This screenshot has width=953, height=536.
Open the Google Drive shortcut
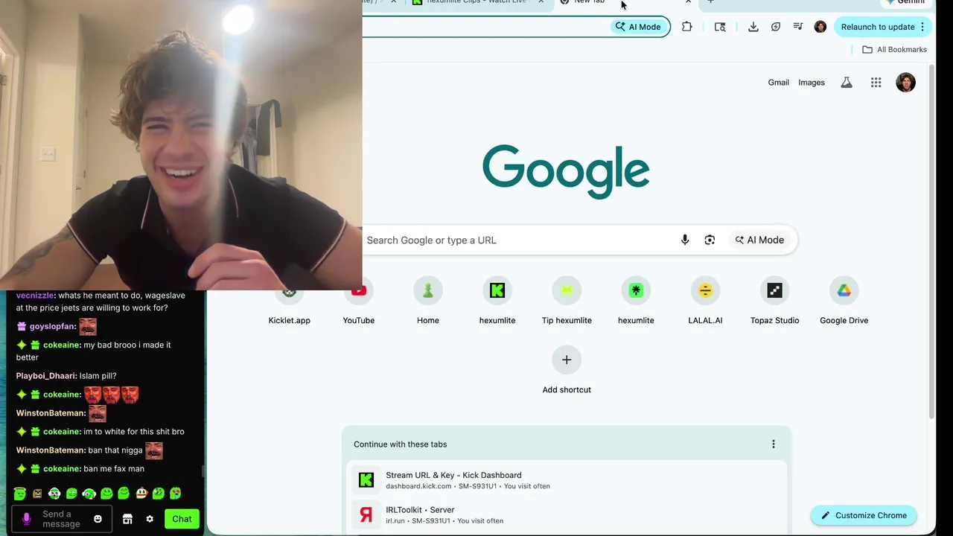844,301
